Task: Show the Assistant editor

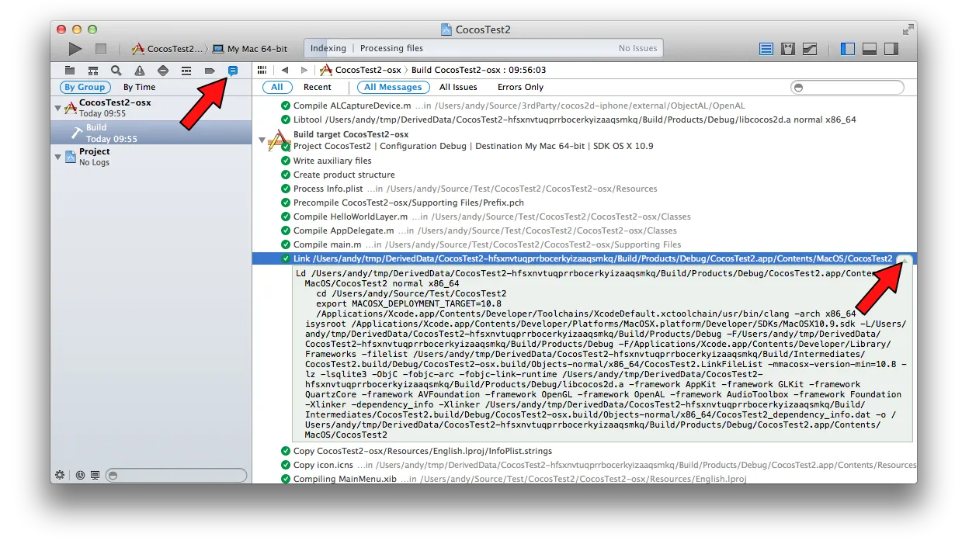Action: (x=787, y=48)
